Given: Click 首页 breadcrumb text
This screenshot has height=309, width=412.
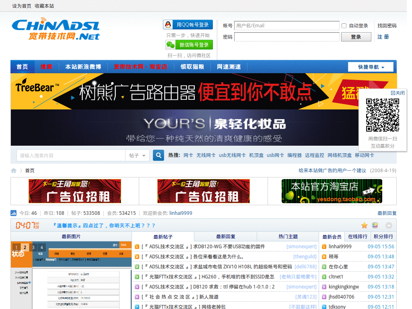Looking at the screenshot, I should tap(30, 171).
